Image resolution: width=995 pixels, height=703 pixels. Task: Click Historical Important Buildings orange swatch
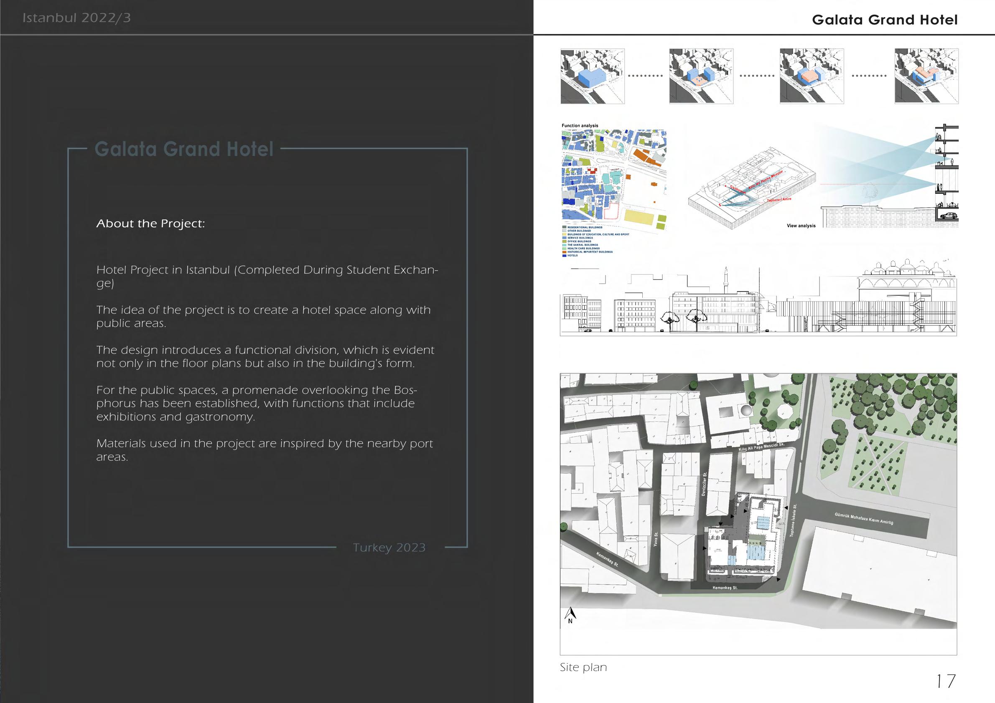click(564, 252)
